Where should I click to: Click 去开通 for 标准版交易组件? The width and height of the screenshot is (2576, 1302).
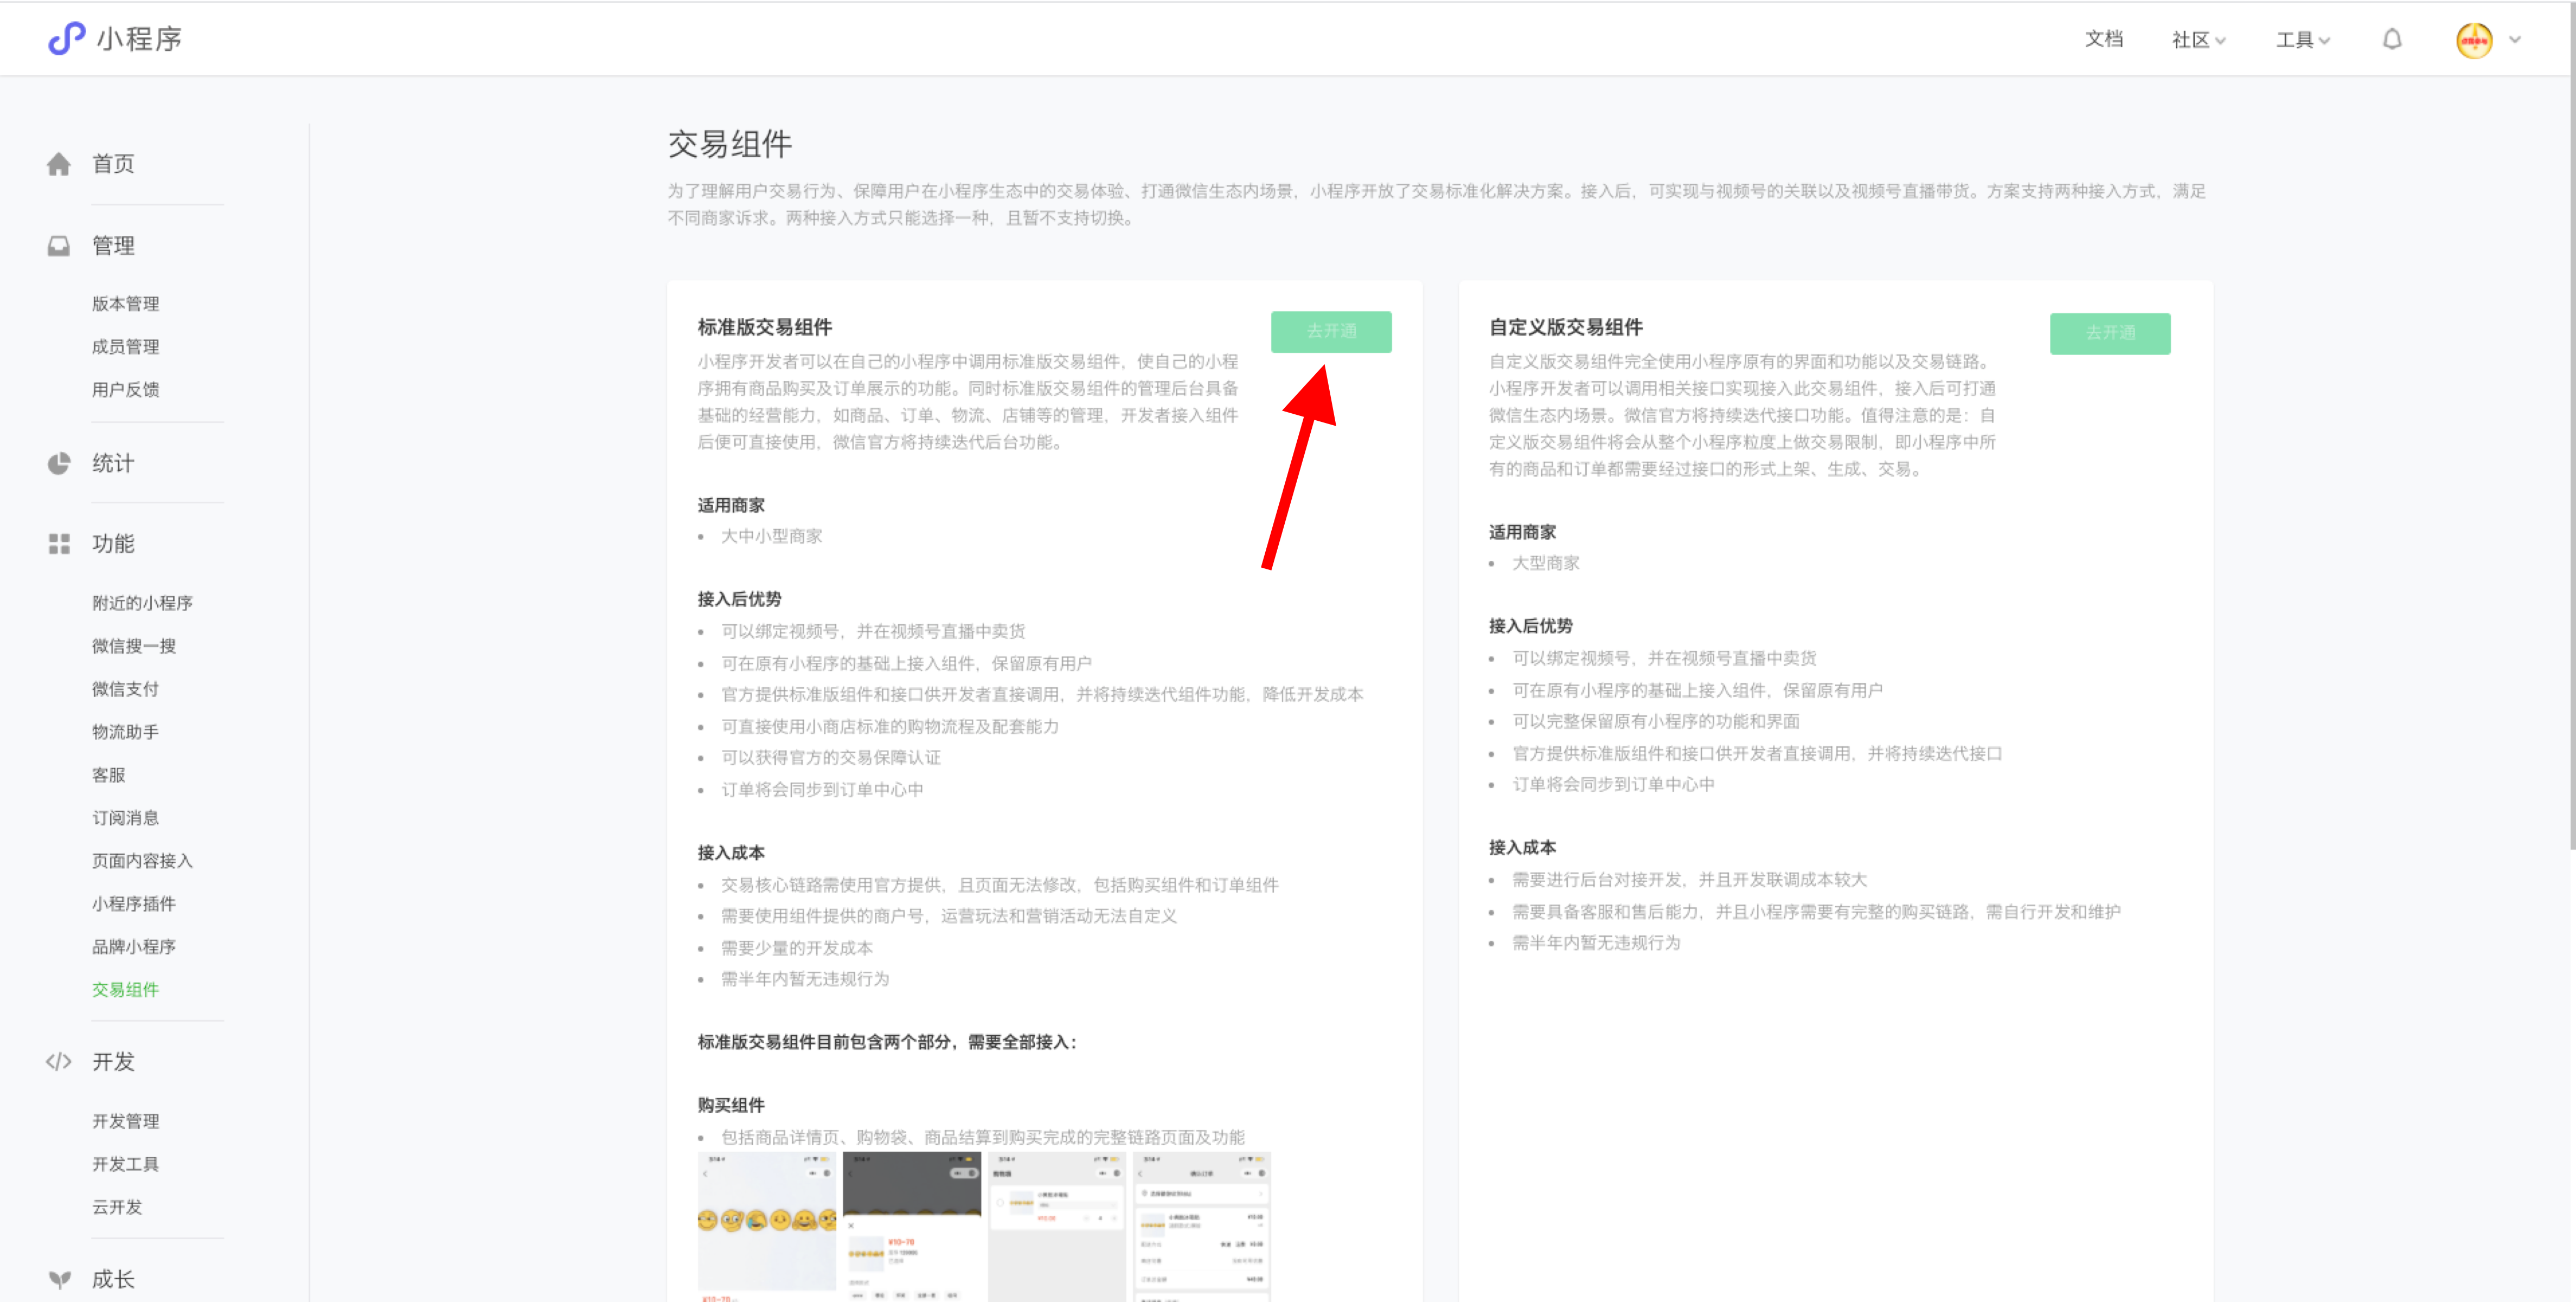1331,332
